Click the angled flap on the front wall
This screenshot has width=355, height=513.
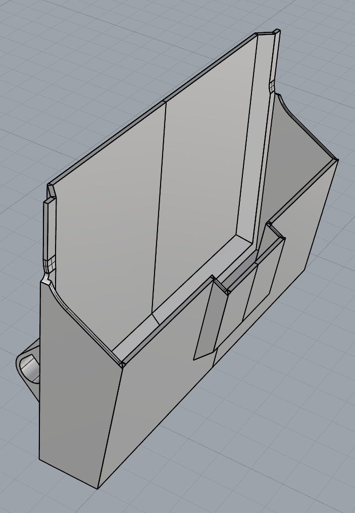point(208,323)
